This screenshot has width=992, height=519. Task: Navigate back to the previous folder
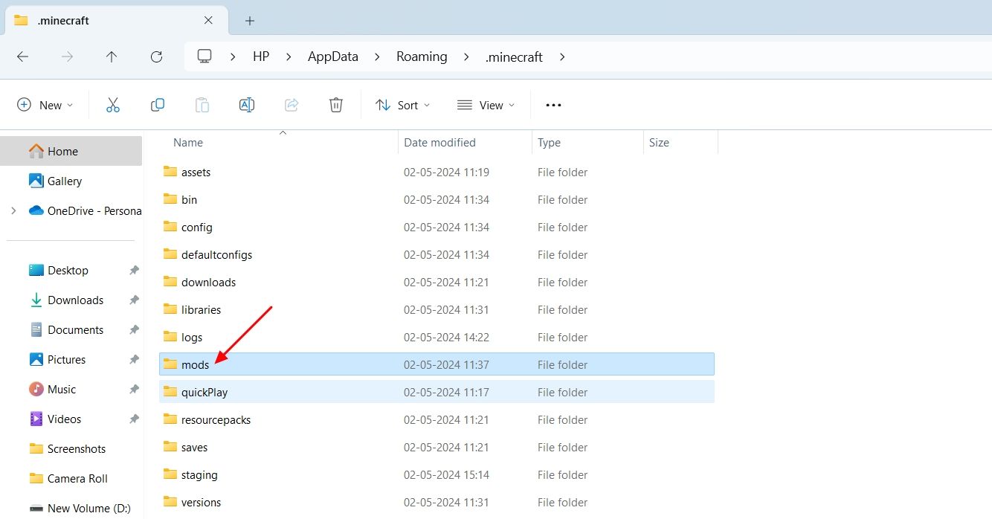[x=22, y=57]
